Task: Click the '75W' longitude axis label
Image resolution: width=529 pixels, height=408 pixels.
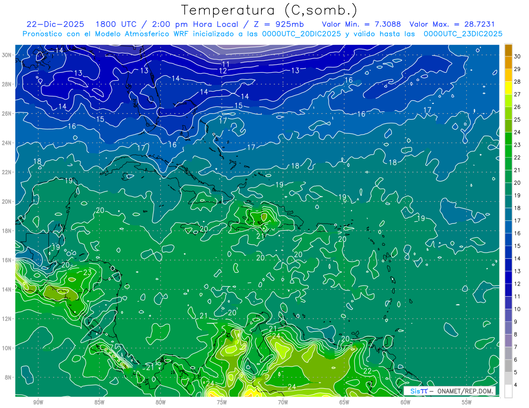Action: [222, 402]
